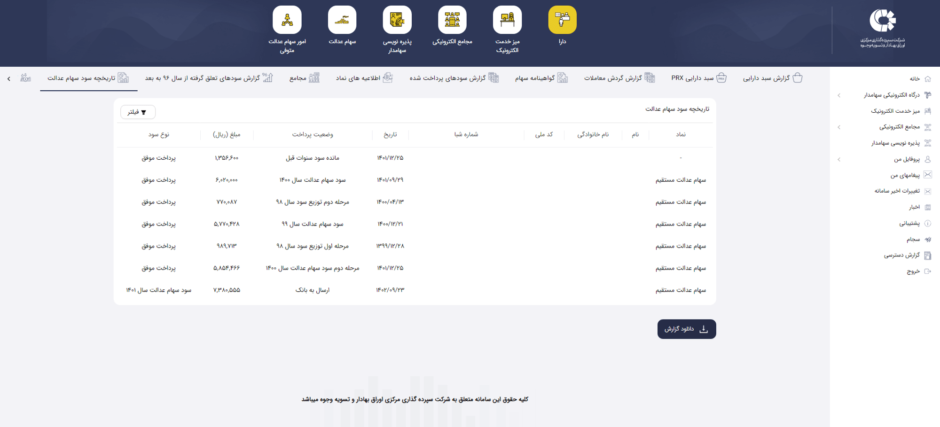Click the last tab icon next to scroll arrow
This screenshot has height=427, width=940.
(x=26, y=78)
